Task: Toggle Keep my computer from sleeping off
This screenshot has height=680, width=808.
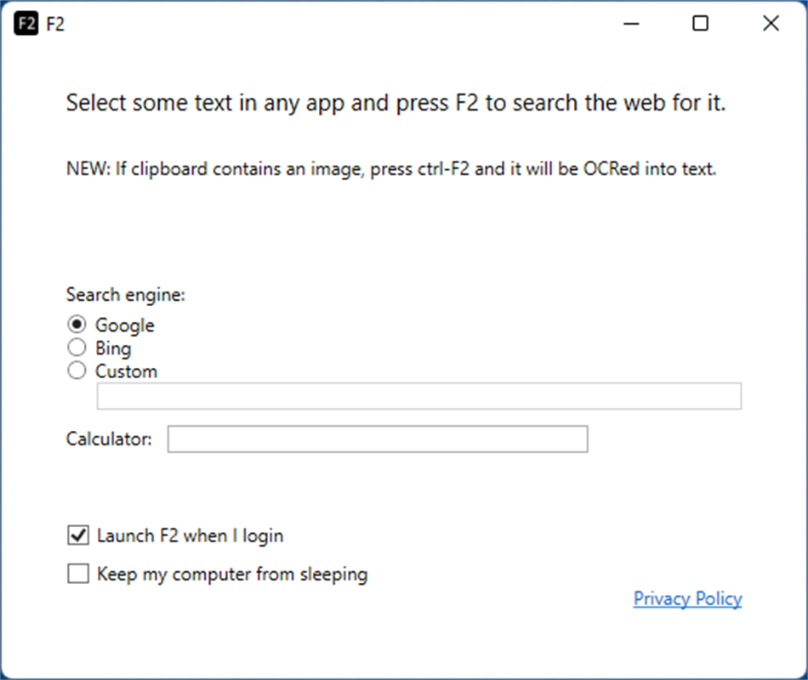Action: pyautogui.click(x=77, y=573)
